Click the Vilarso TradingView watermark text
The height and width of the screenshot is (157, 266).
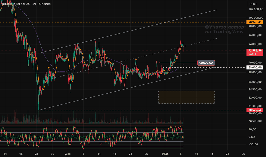(x=225, y=29)
